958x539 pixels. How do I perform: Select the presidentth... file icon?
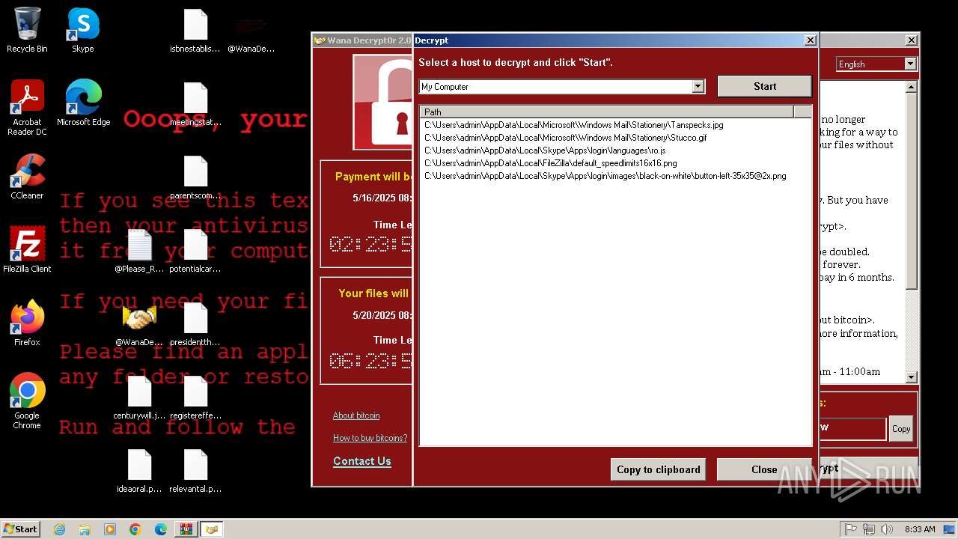[x=195, y=325]
